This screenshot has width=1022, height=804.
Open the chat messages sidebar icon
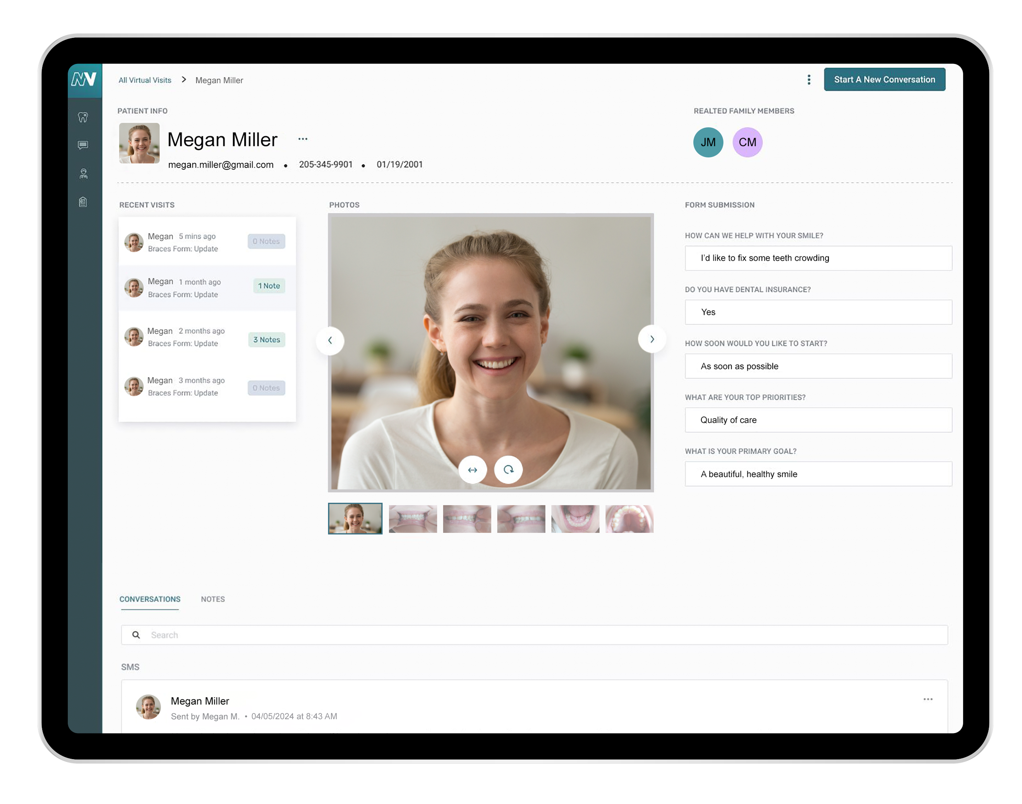point(83,145)
